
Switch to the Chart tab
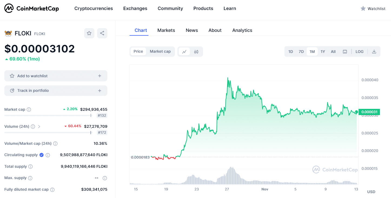click(x=141, y=30)
